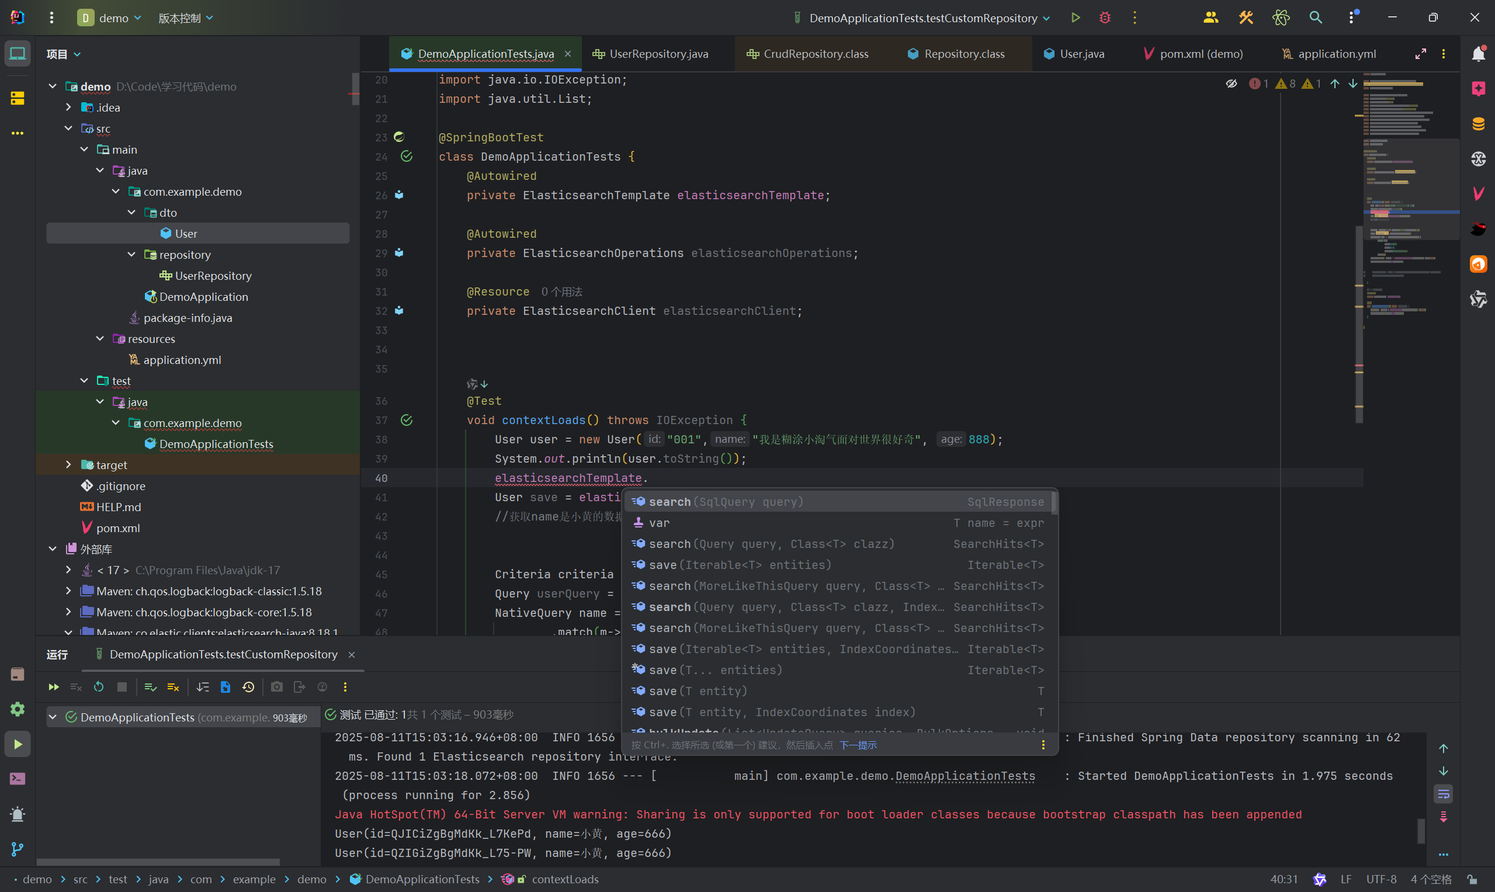Open Code With Me people icon

[x=1210, y=18]
